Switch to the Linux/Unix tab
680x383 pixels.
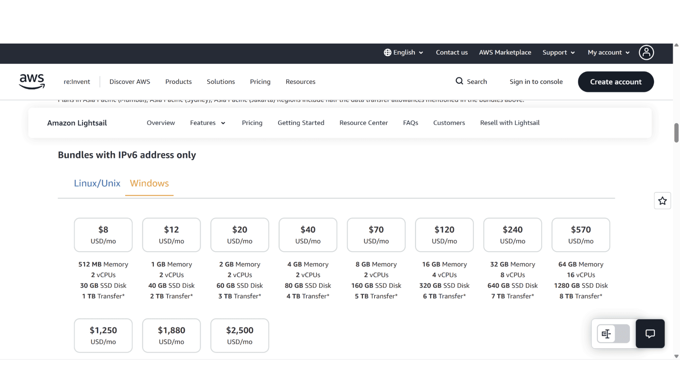[97, 183]
